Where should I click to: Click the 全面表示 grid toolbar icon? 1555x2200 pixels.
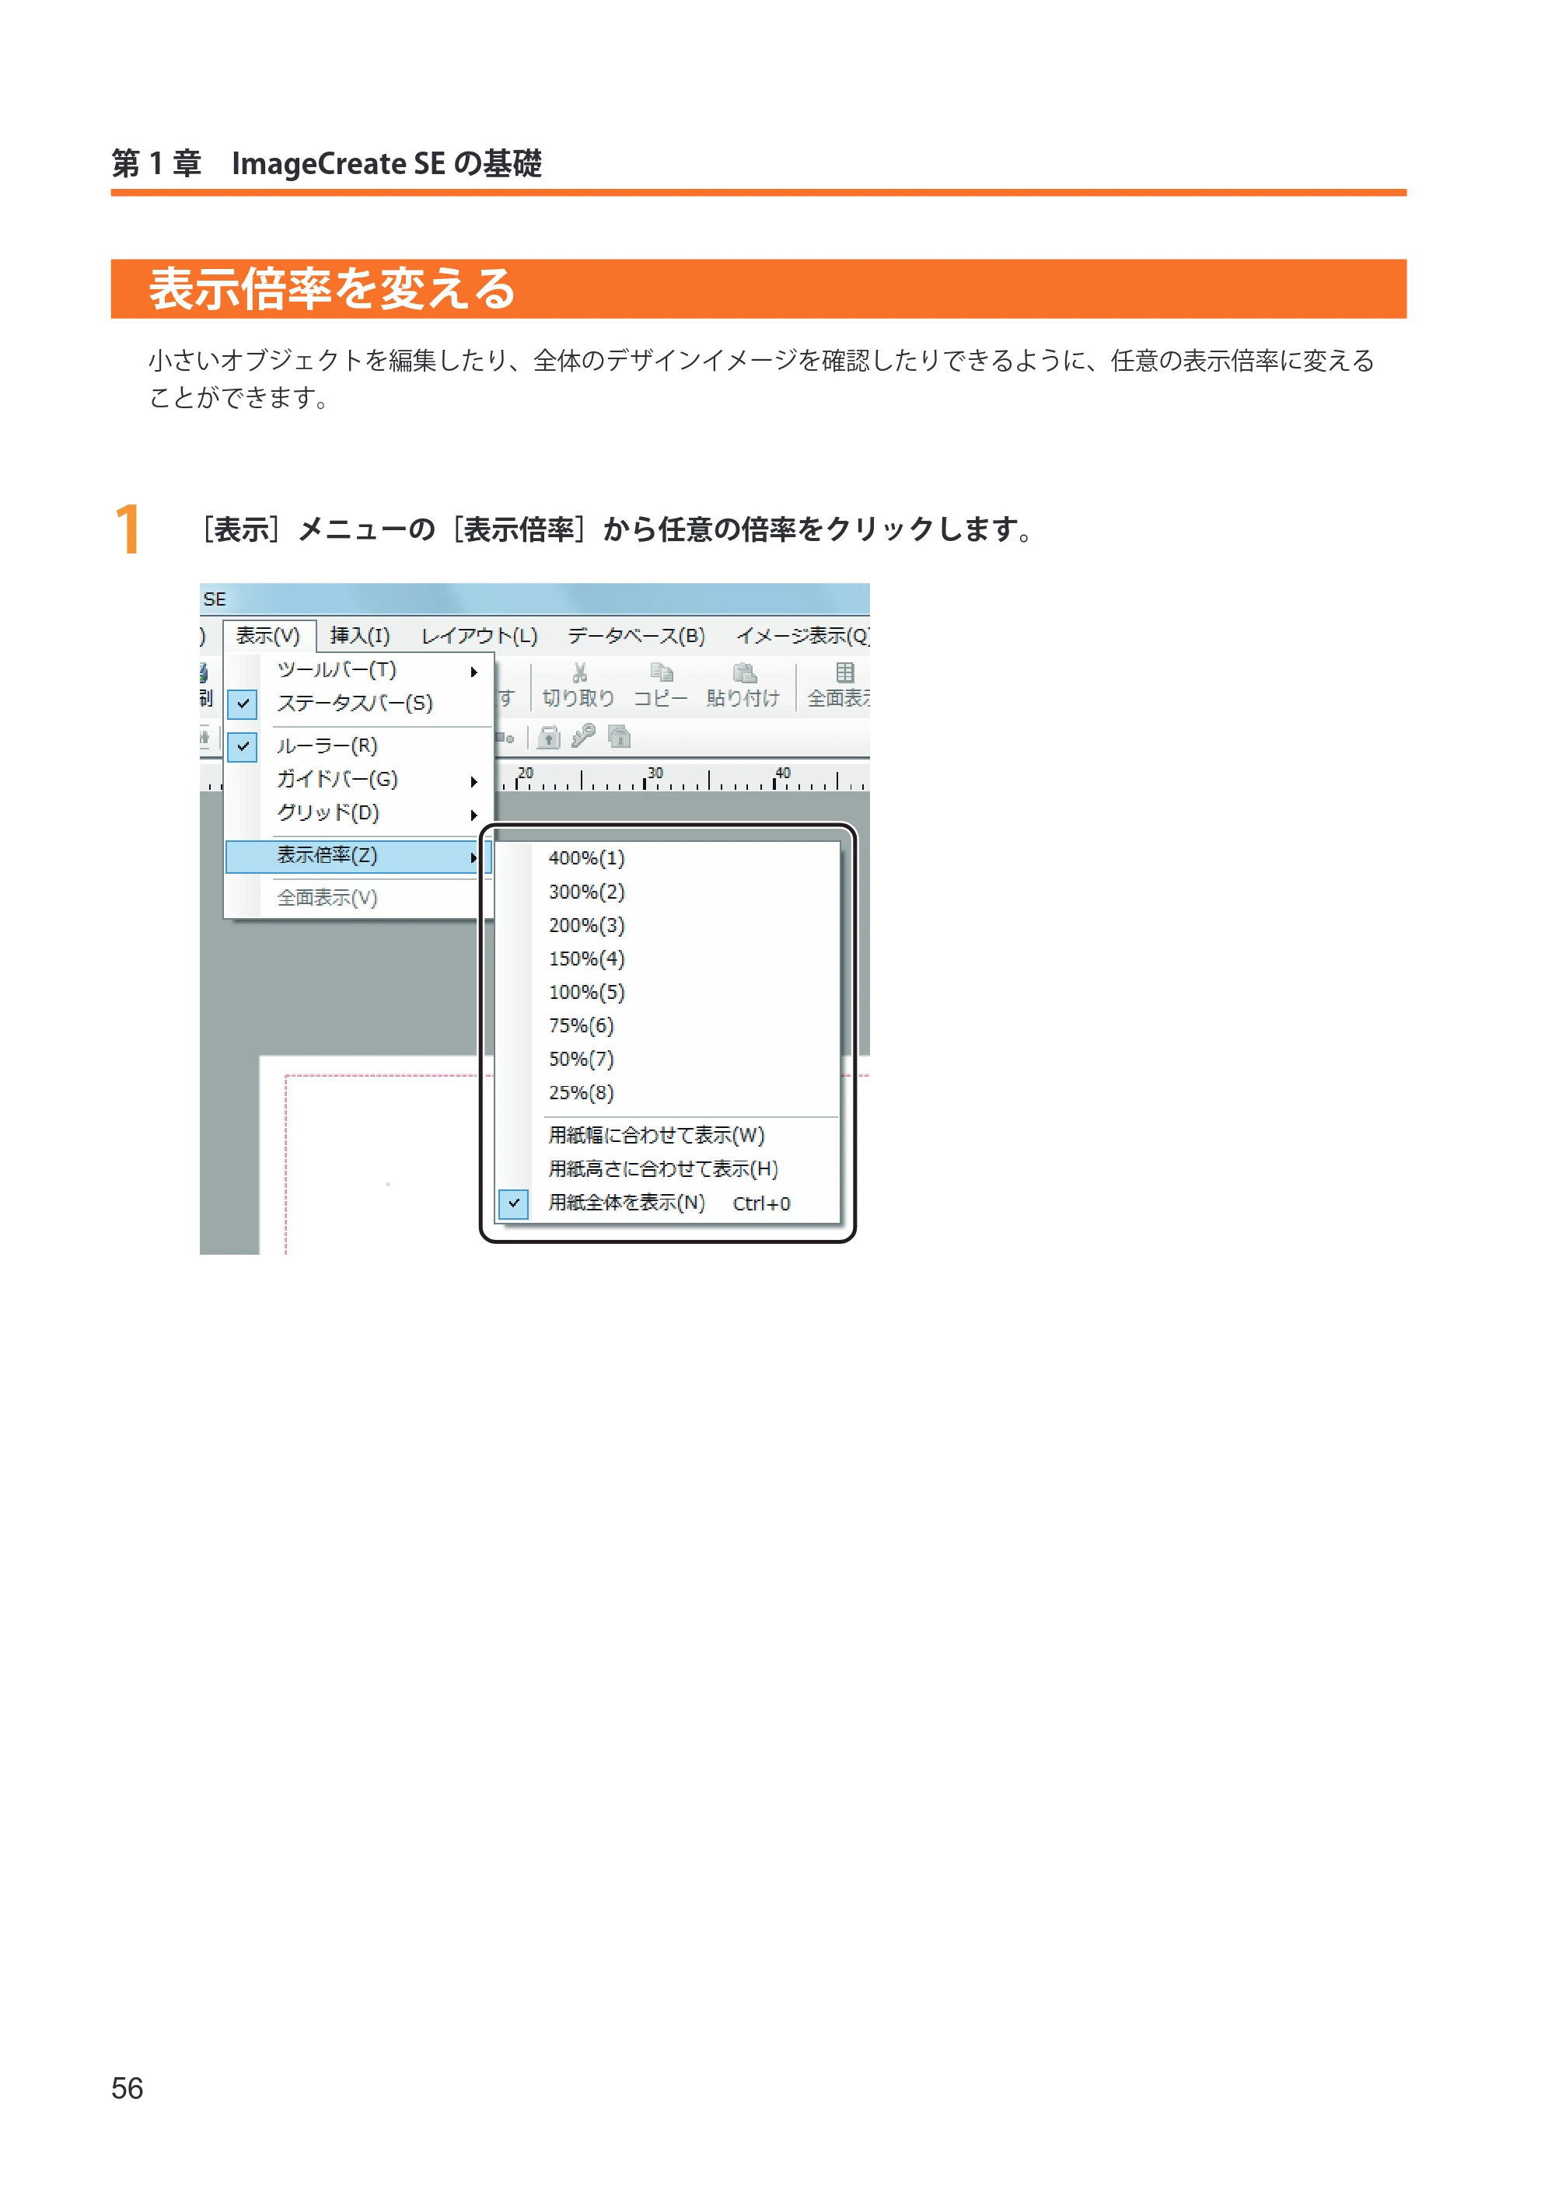(844, 672)
